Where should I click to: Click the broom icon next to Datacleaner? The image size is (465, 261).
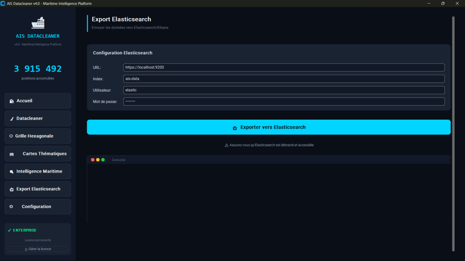coord(11,119)
